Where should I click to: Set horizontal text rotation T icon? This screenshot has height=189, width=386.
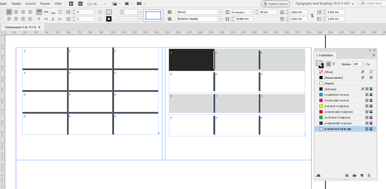(39, 19)
